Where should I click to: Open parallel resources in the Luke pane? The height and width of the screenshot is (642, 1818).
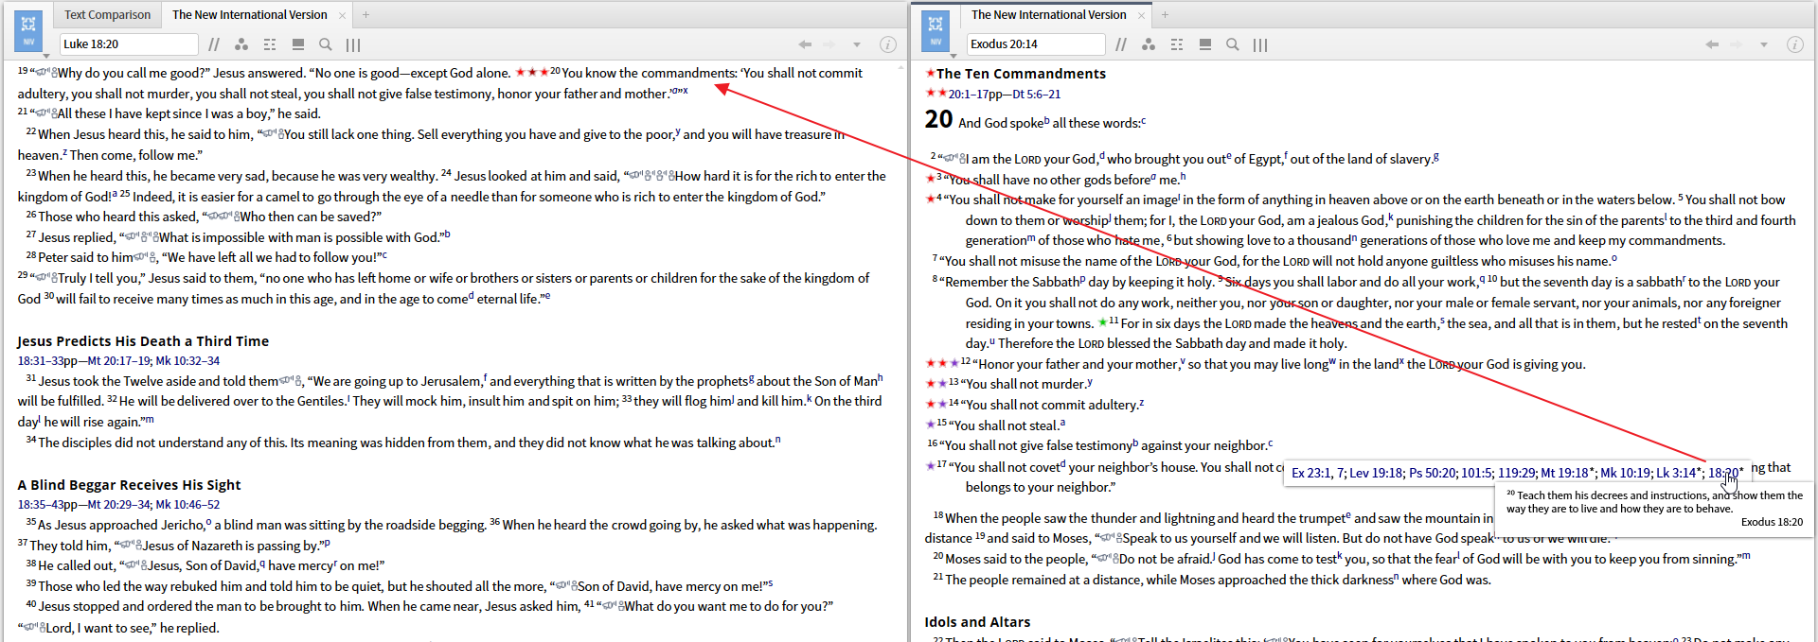(214, 44)
